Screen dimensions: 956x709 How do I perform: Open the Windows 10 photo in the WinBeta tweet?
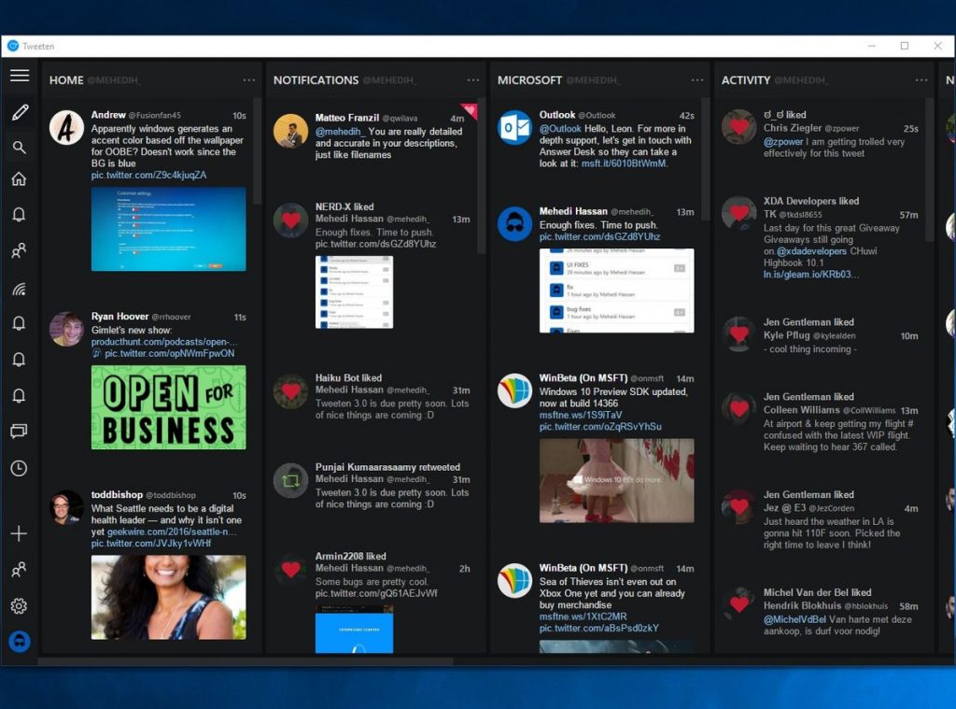616,480
